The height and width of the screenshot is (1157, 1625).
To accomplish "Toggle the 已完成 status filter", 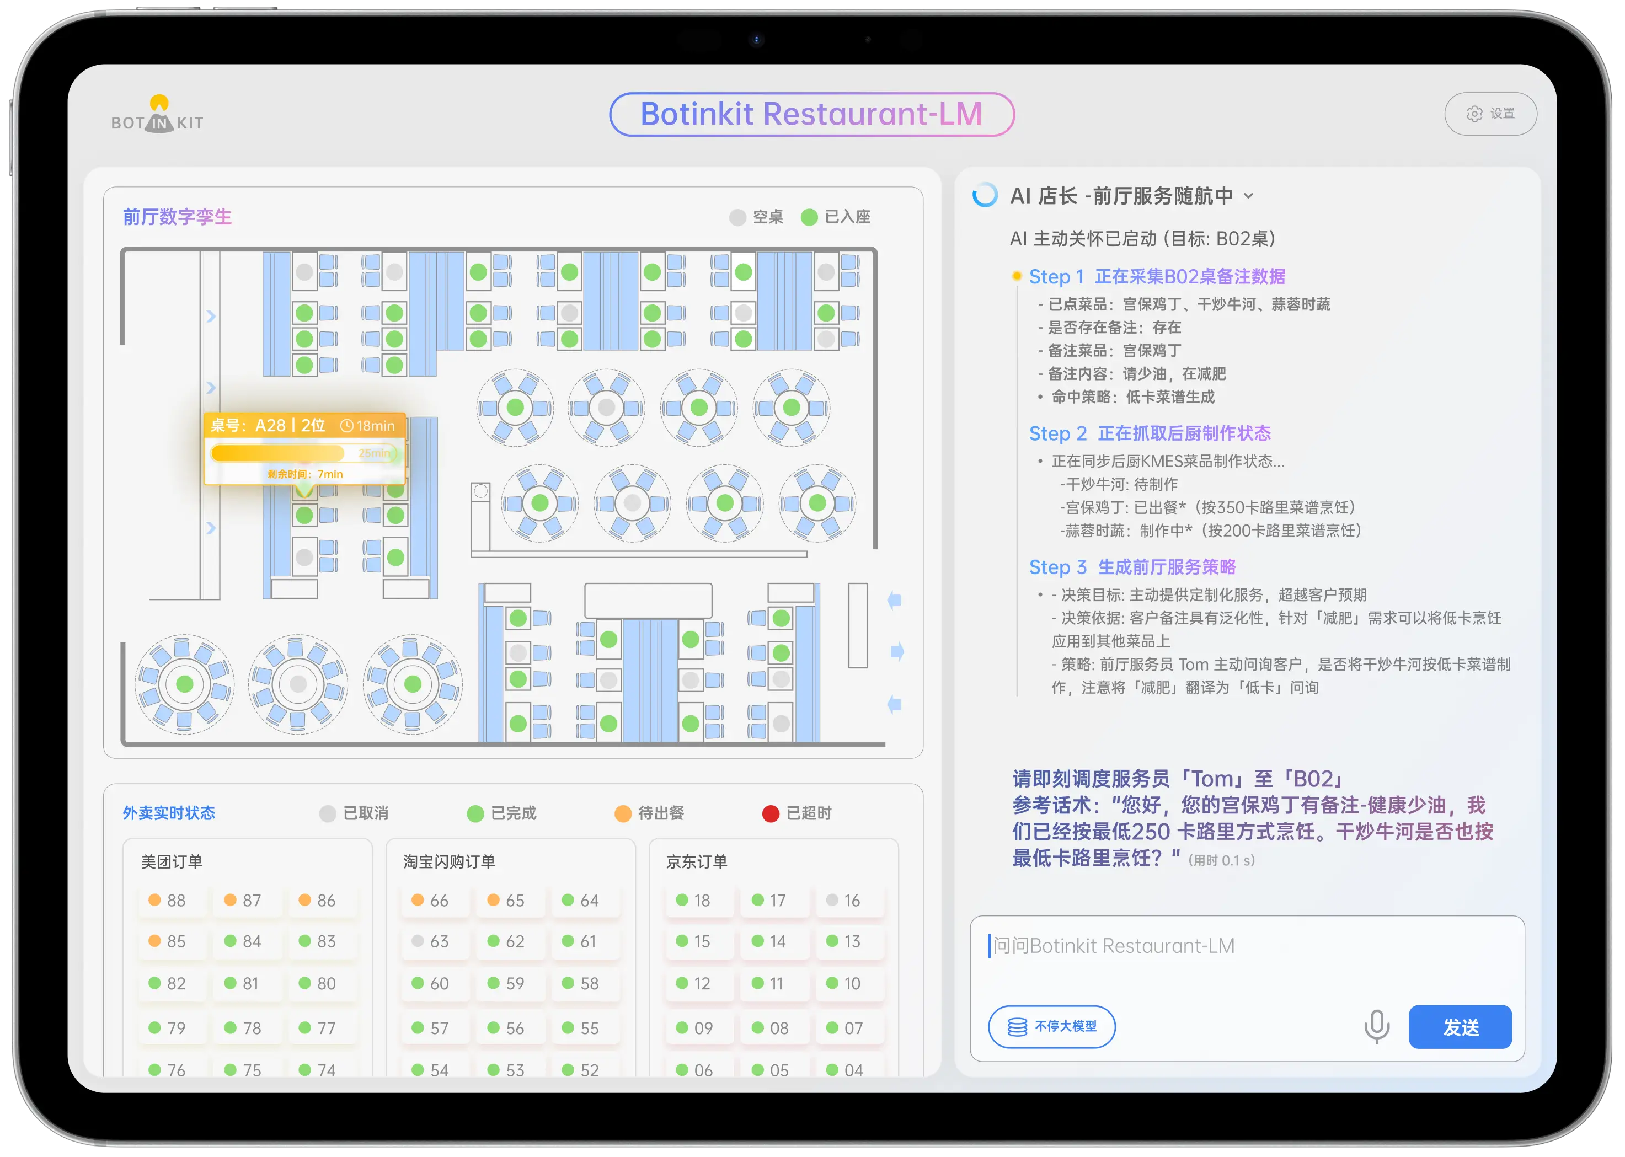I will click(x=501, y=813).
